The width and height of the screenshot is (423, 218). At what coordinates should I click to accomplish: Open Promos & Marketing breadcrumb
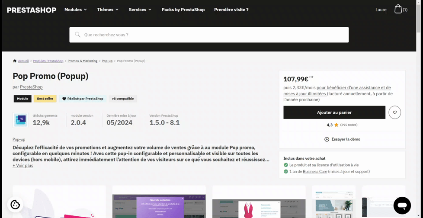click(83, 61)
